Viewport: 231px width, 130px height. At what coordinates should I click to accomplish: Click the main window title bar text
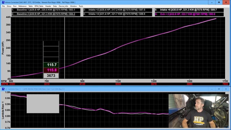pyautogui.click(x=40, y=3)
